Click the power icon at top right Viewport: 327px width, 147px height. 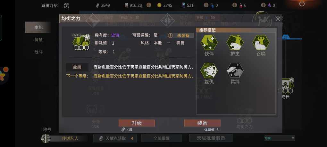[x=302, y=4]
